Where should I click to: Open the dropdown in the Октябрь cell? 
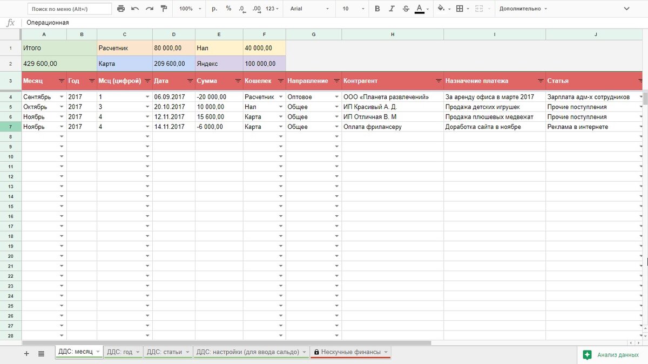62,107
